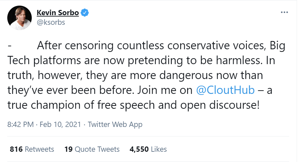The height and width of the screenshot is (162, 299).
Task: Open the @ksorbs handle link
Action: (x=51, y=22)
